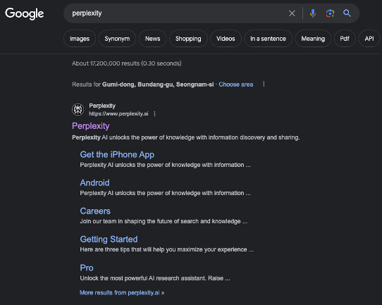Click the magnifying glass search button

coord(347,13)
